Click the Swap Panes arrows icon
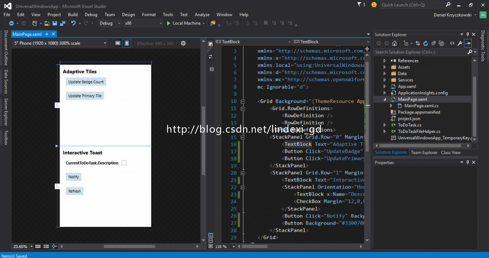This screenshot has height=258, width=489. [211, 57]
